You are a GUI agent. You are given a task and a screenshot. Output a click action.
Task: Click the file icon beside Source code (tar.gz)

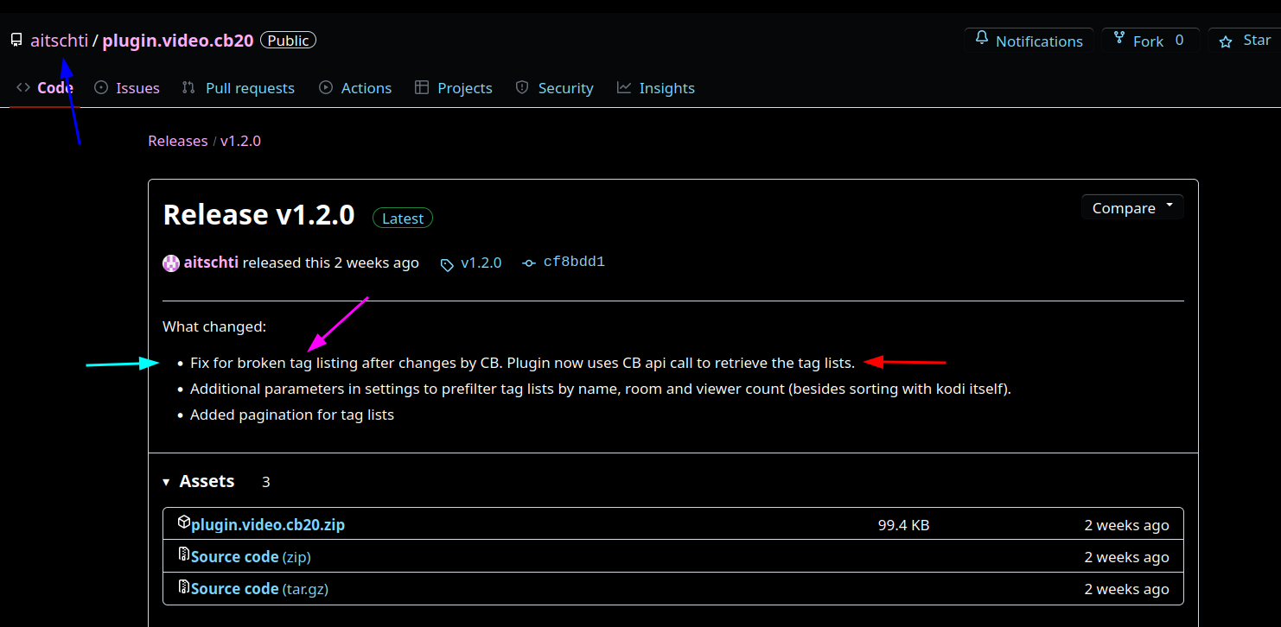183,586
